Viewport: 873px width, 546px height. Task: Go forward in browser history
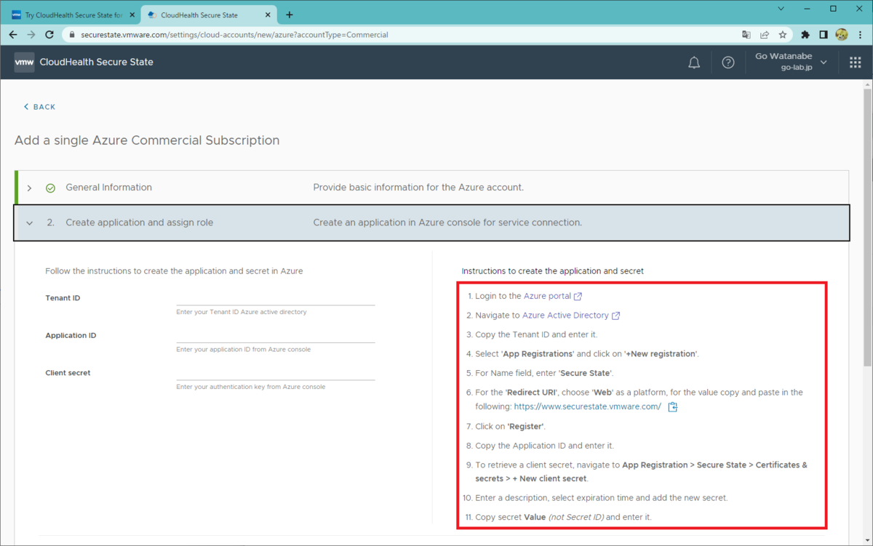(x=31, y=34)
